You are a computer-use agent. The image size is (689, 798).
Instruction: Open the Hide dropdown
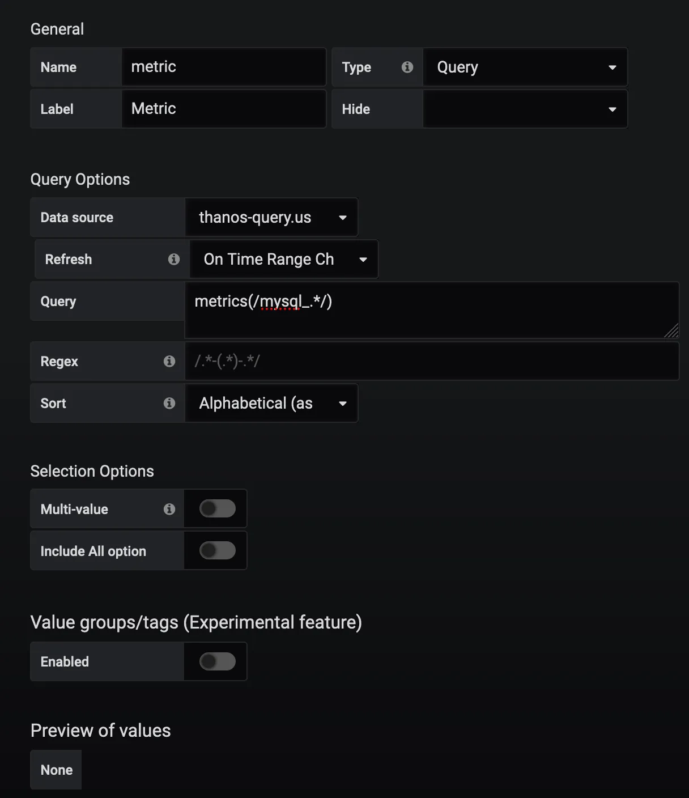coord(525,109)
